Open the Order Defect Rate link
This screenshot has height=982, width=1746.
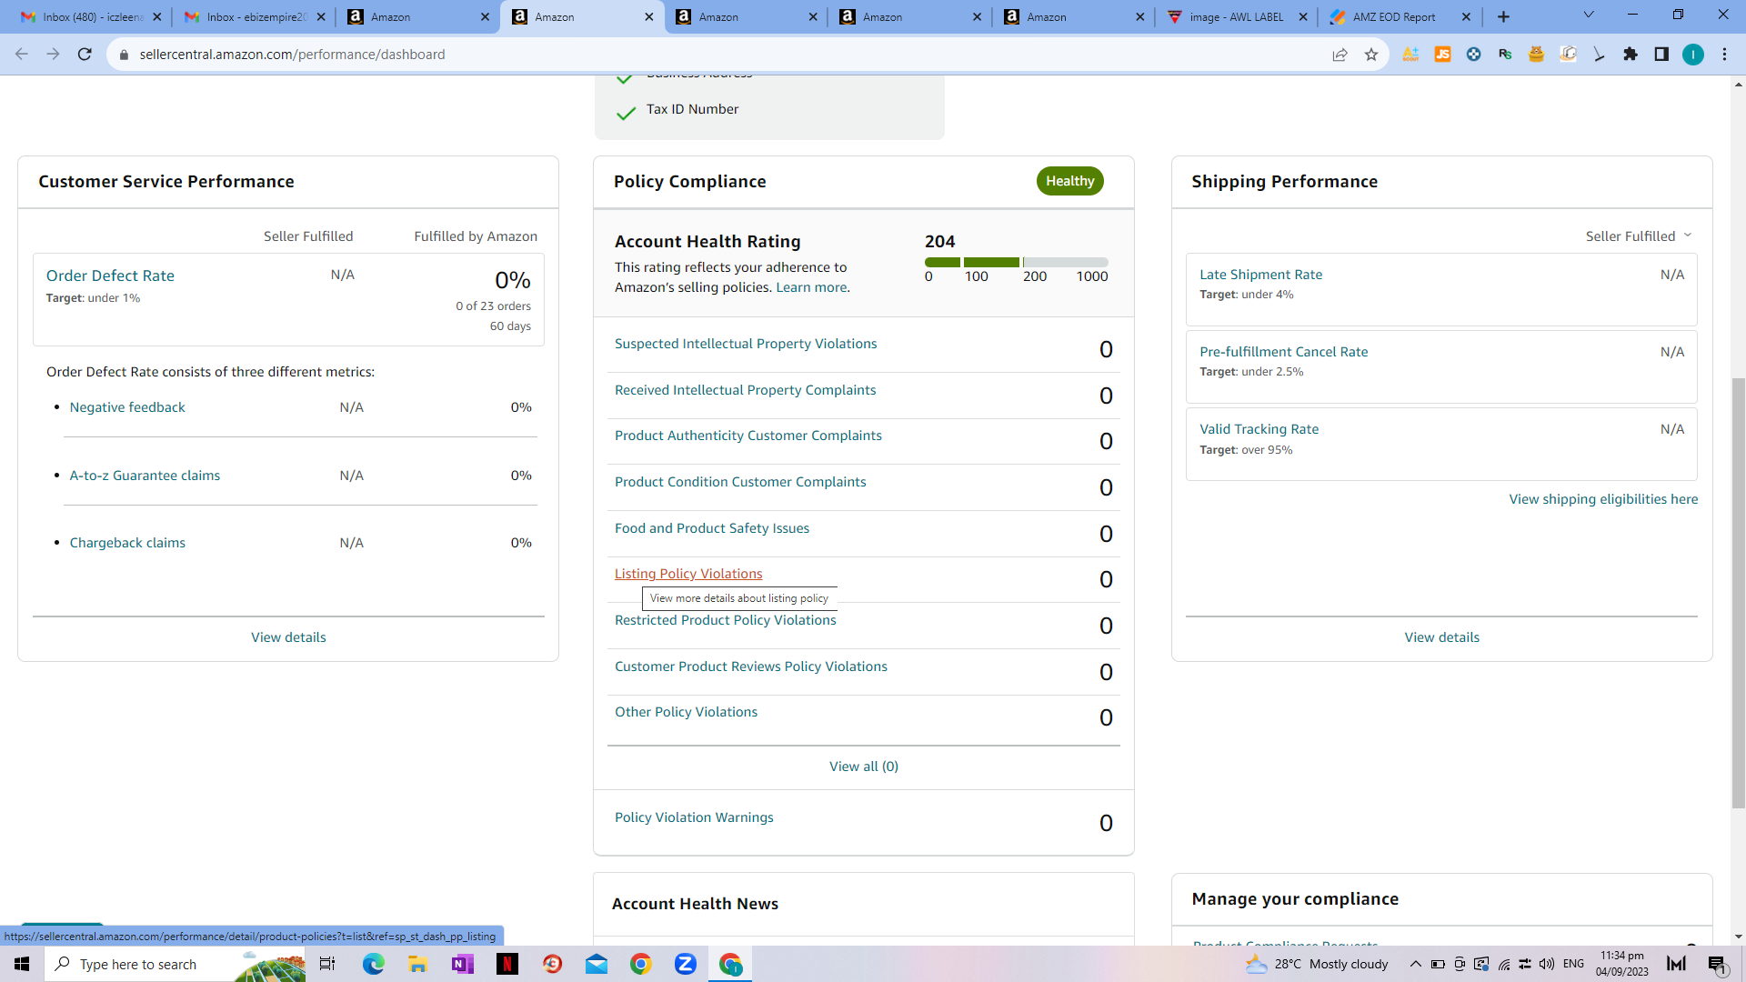point(110,276)
